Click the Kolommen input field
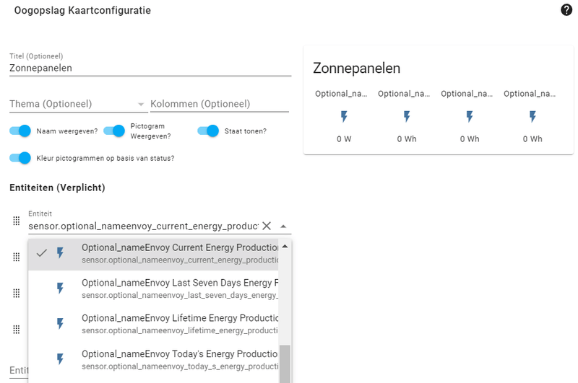The width and height of the screenshot is (578, 383). (x=219, y=104)
